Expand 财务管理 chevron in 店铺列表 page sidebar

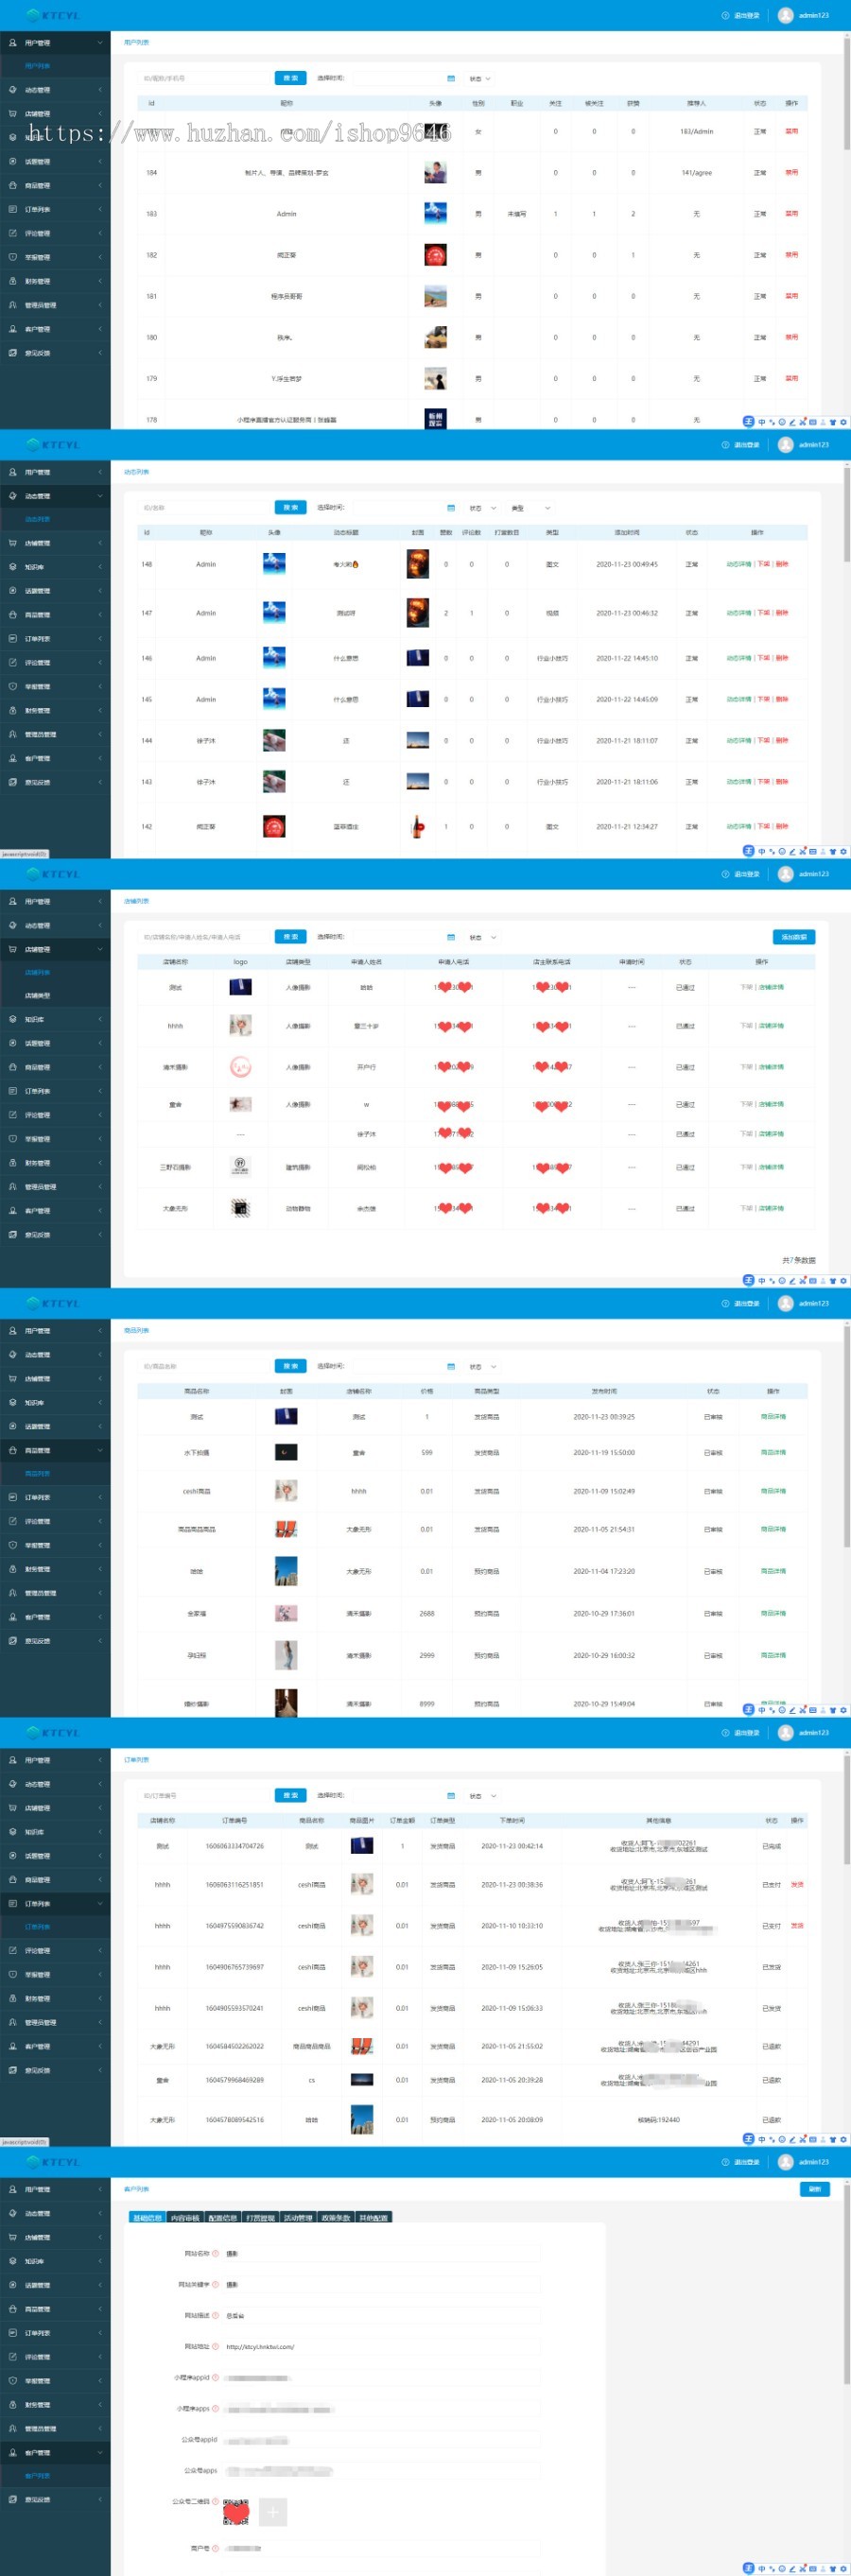[100, 1163]
